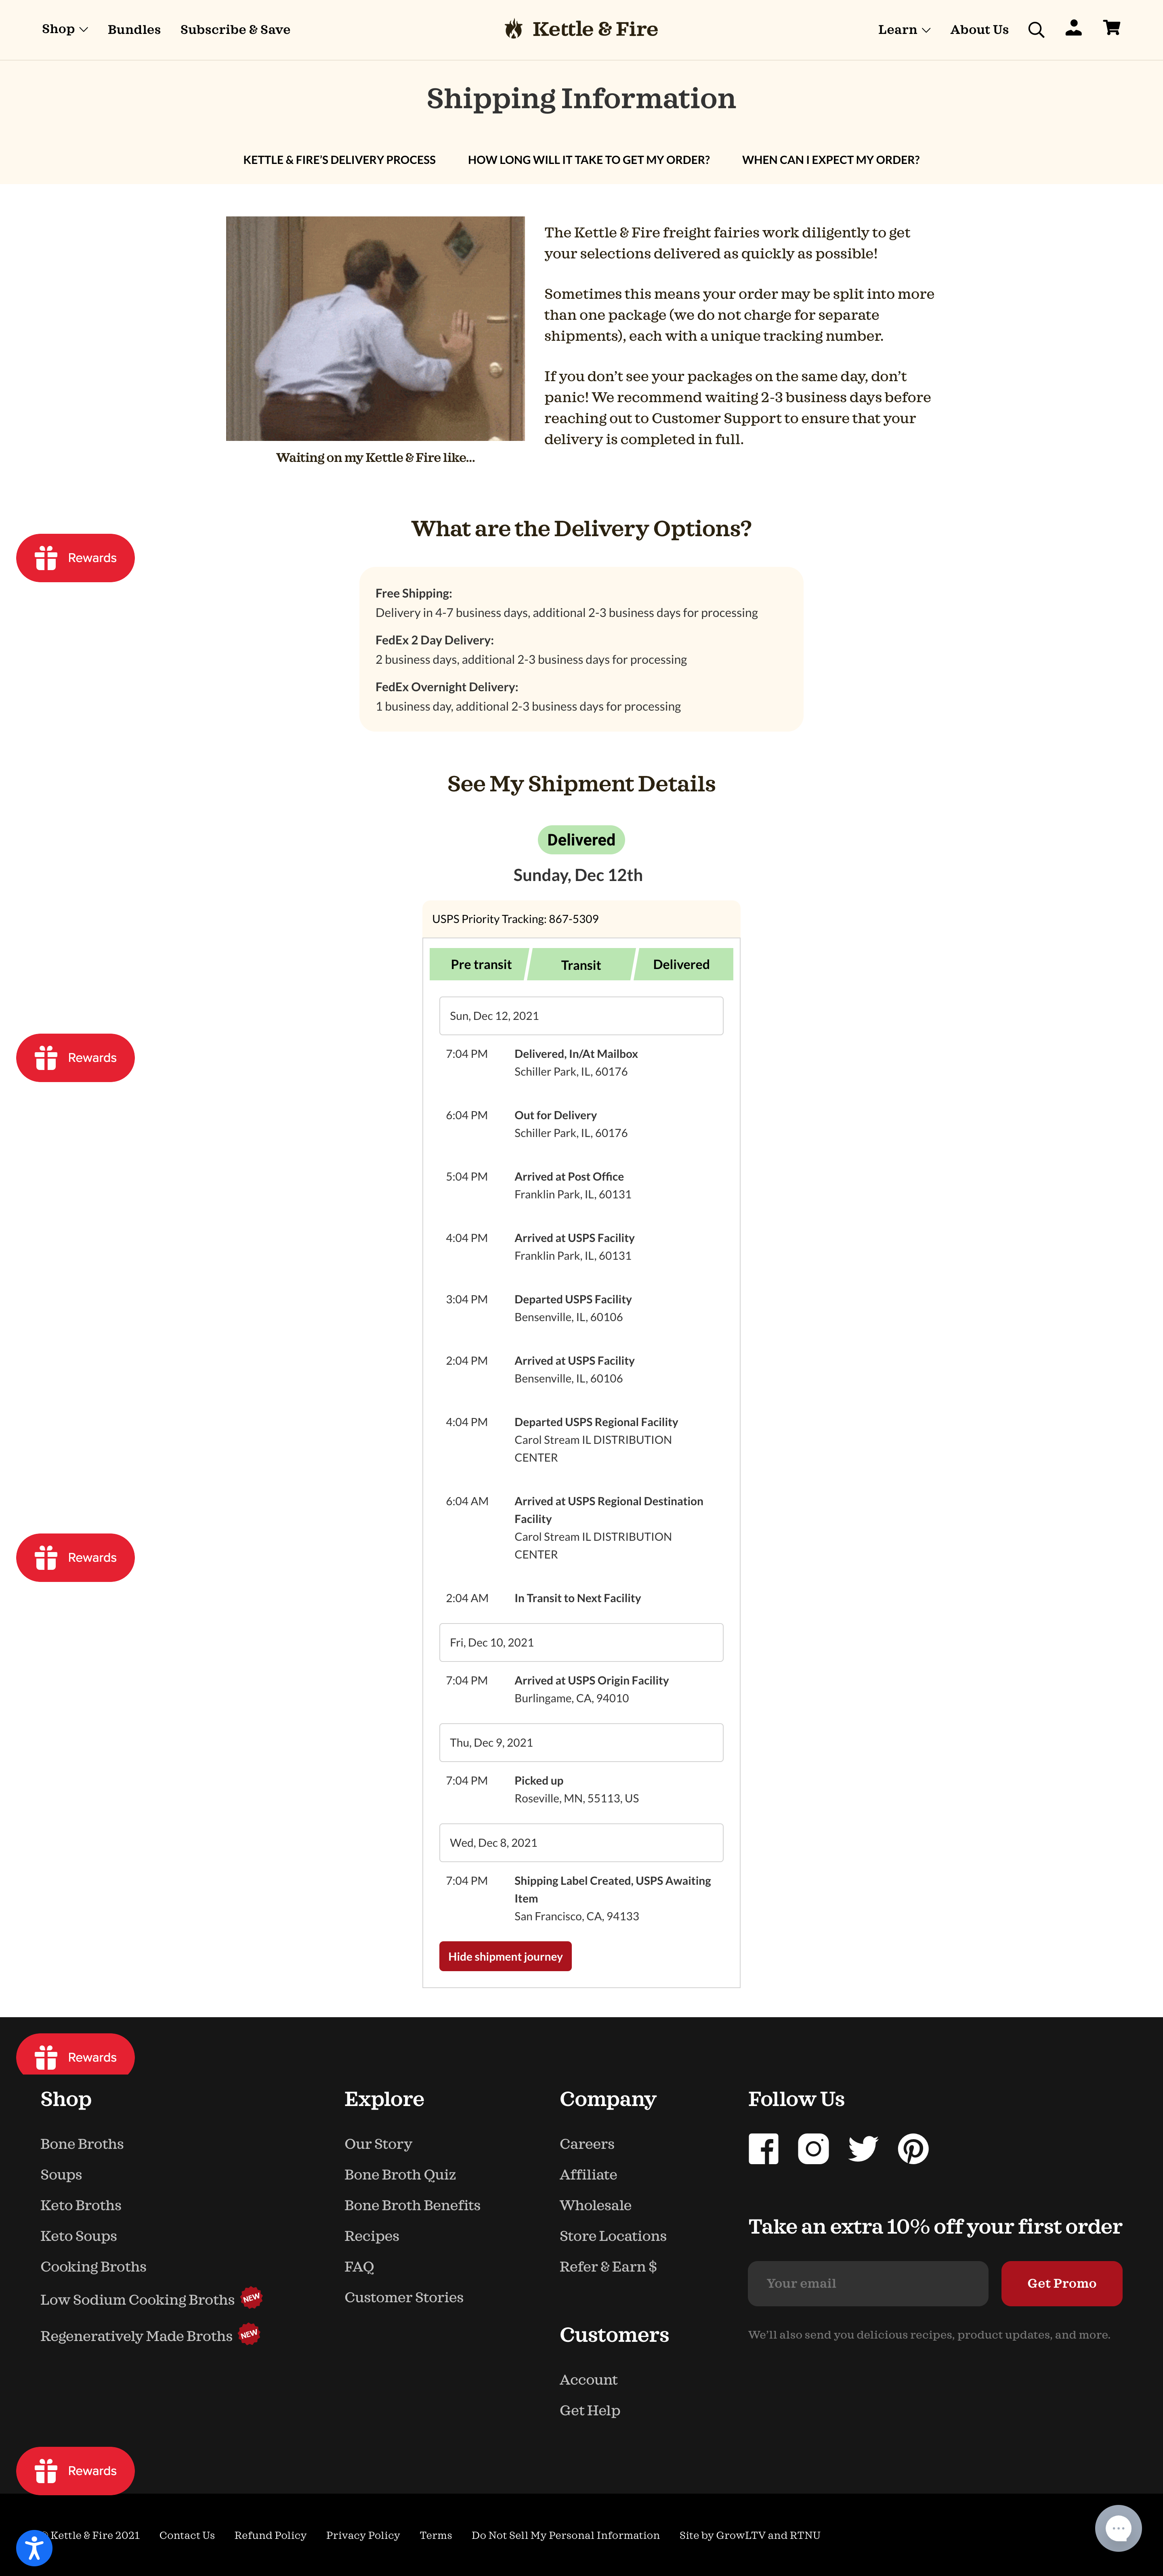
Task: Select the Transit tracking tab
Action: click(581, 964)
